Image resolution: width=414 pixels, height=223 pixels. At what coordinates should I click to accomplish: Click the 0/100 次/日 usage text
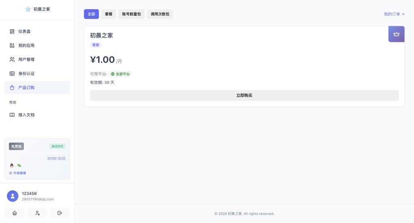[56, 158]
